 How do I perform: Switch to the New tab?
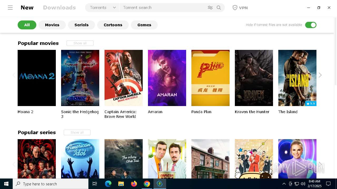coord(27,8)
